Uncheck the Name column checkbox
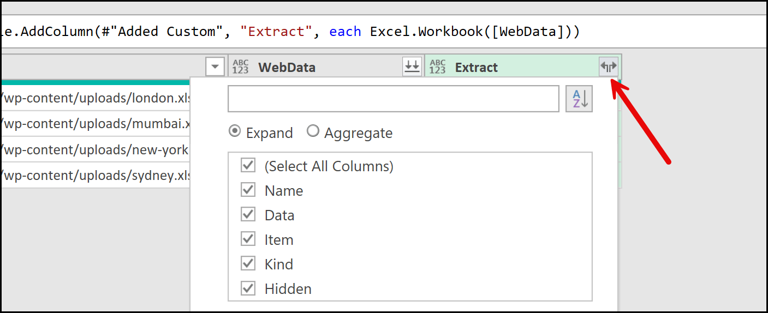 point(248,190)
